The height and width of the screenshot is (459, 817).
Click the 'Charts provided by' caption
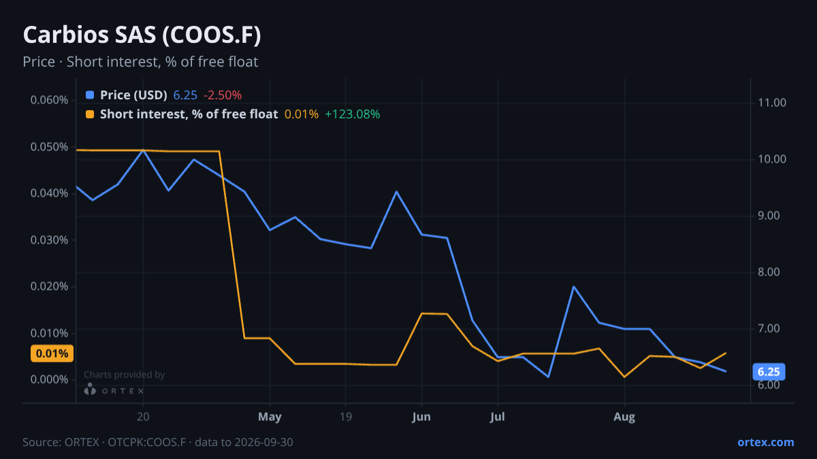124,375
